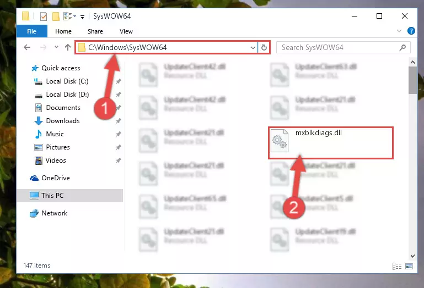Go forward with the right arrow
The width and height of the screenshot is (424, 288).
pyautogui.click(x=43, y=47)
